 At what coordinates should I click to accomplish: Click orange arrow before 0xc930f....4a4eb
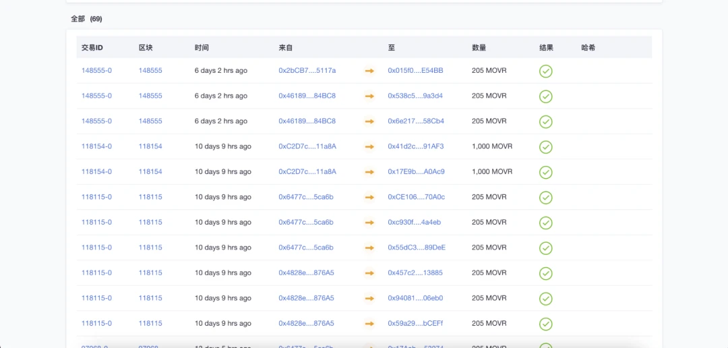pos(369,223)
